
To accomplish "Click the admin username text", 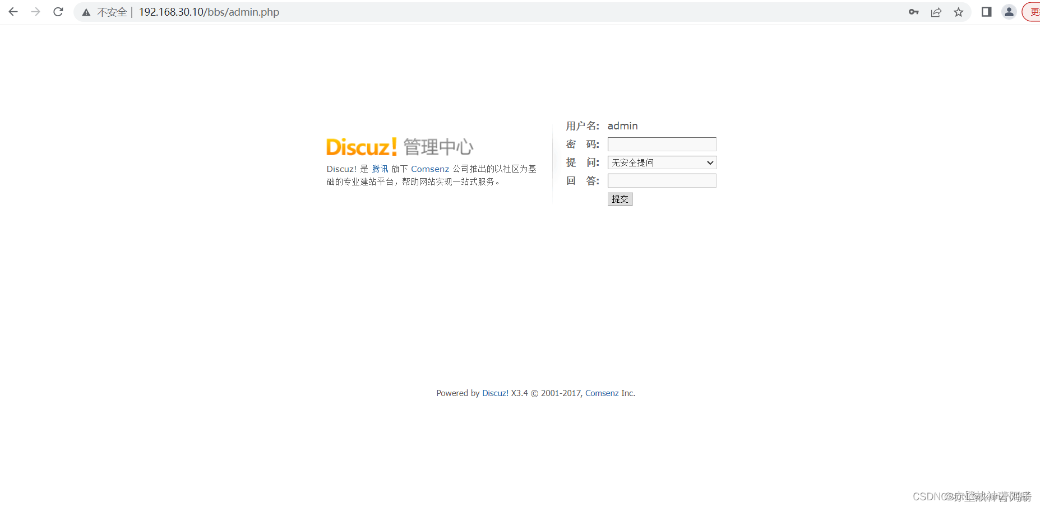I will 623,126.
